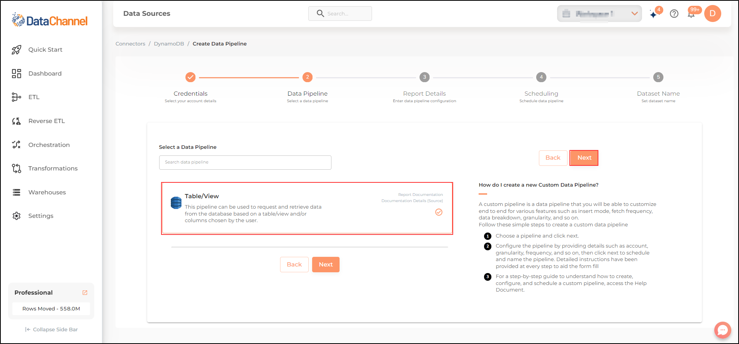This screenshot has width=739, height=344.
Task: Click the top Back button
Action: tap(553, 158)
